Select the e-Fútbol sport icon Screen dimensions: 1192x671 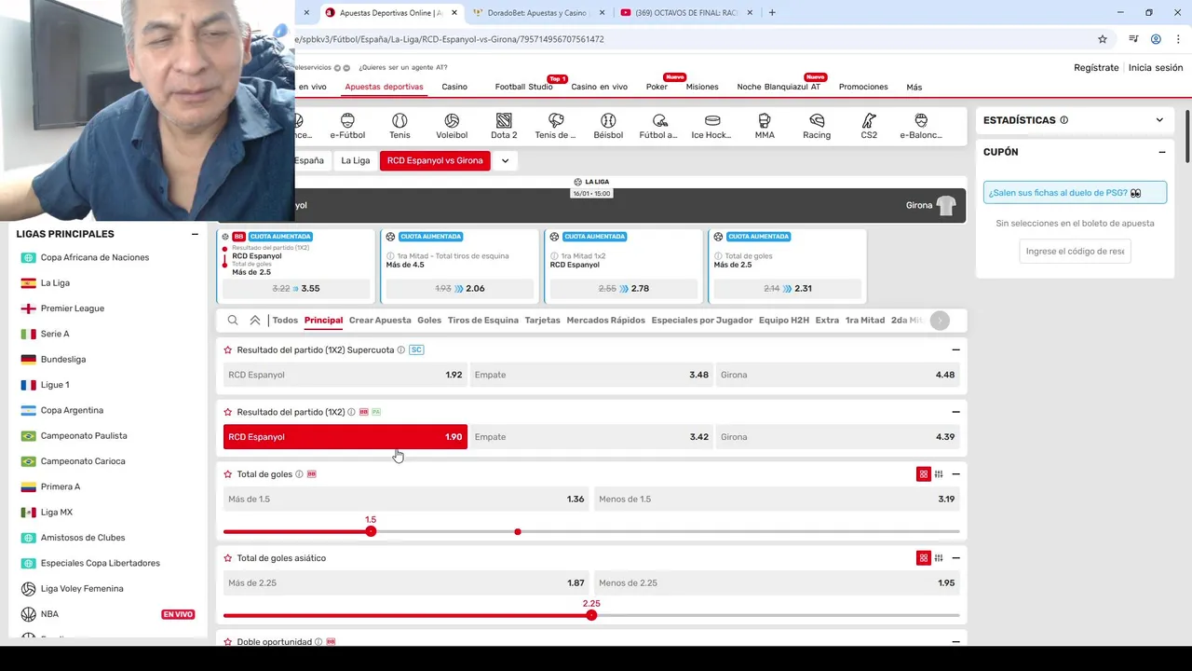(x=347, y=126)
